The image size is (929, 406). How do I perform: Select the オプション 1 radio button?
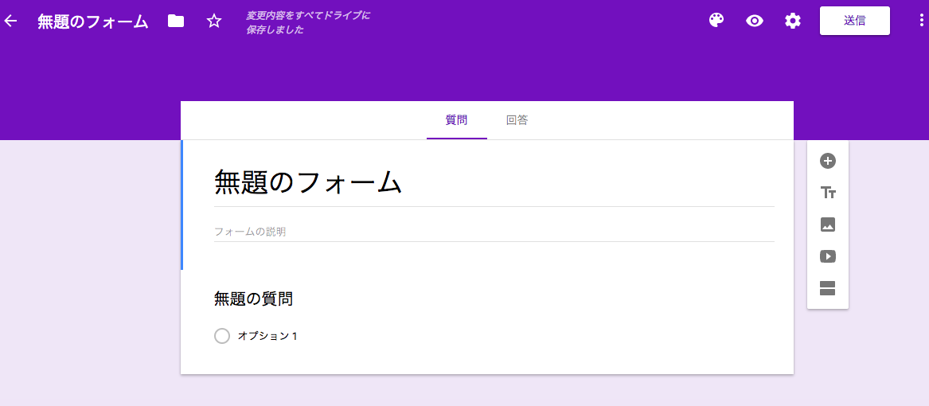point(221,336)
